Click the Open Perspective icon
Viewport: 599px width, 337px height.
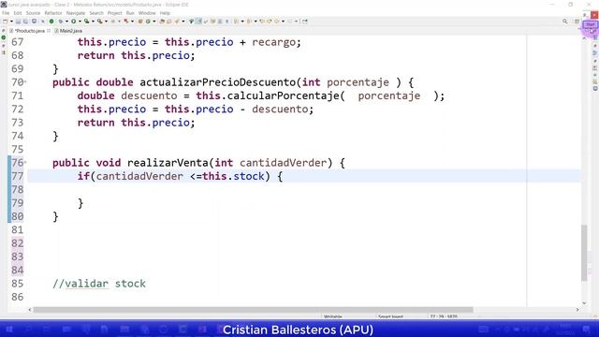577,22
